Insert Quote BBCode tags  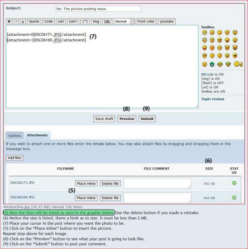[x=34, y=21]
